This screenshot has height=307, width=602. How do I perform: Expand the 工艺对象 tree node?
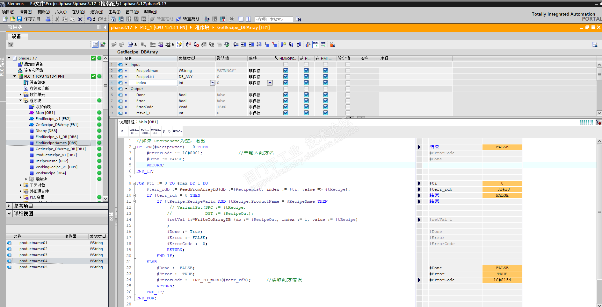20,185
